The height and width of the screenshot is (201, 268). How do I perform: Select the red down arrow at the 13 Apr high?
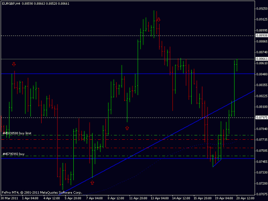(159, 20)
